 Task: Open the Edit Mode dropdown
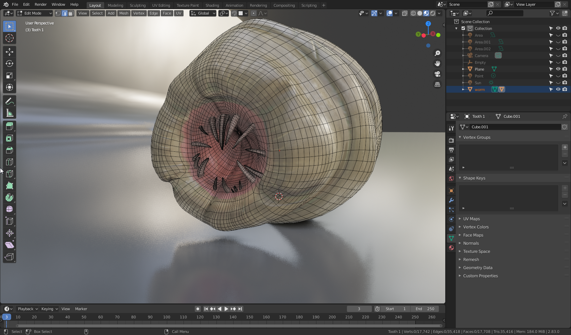[34, 13]
